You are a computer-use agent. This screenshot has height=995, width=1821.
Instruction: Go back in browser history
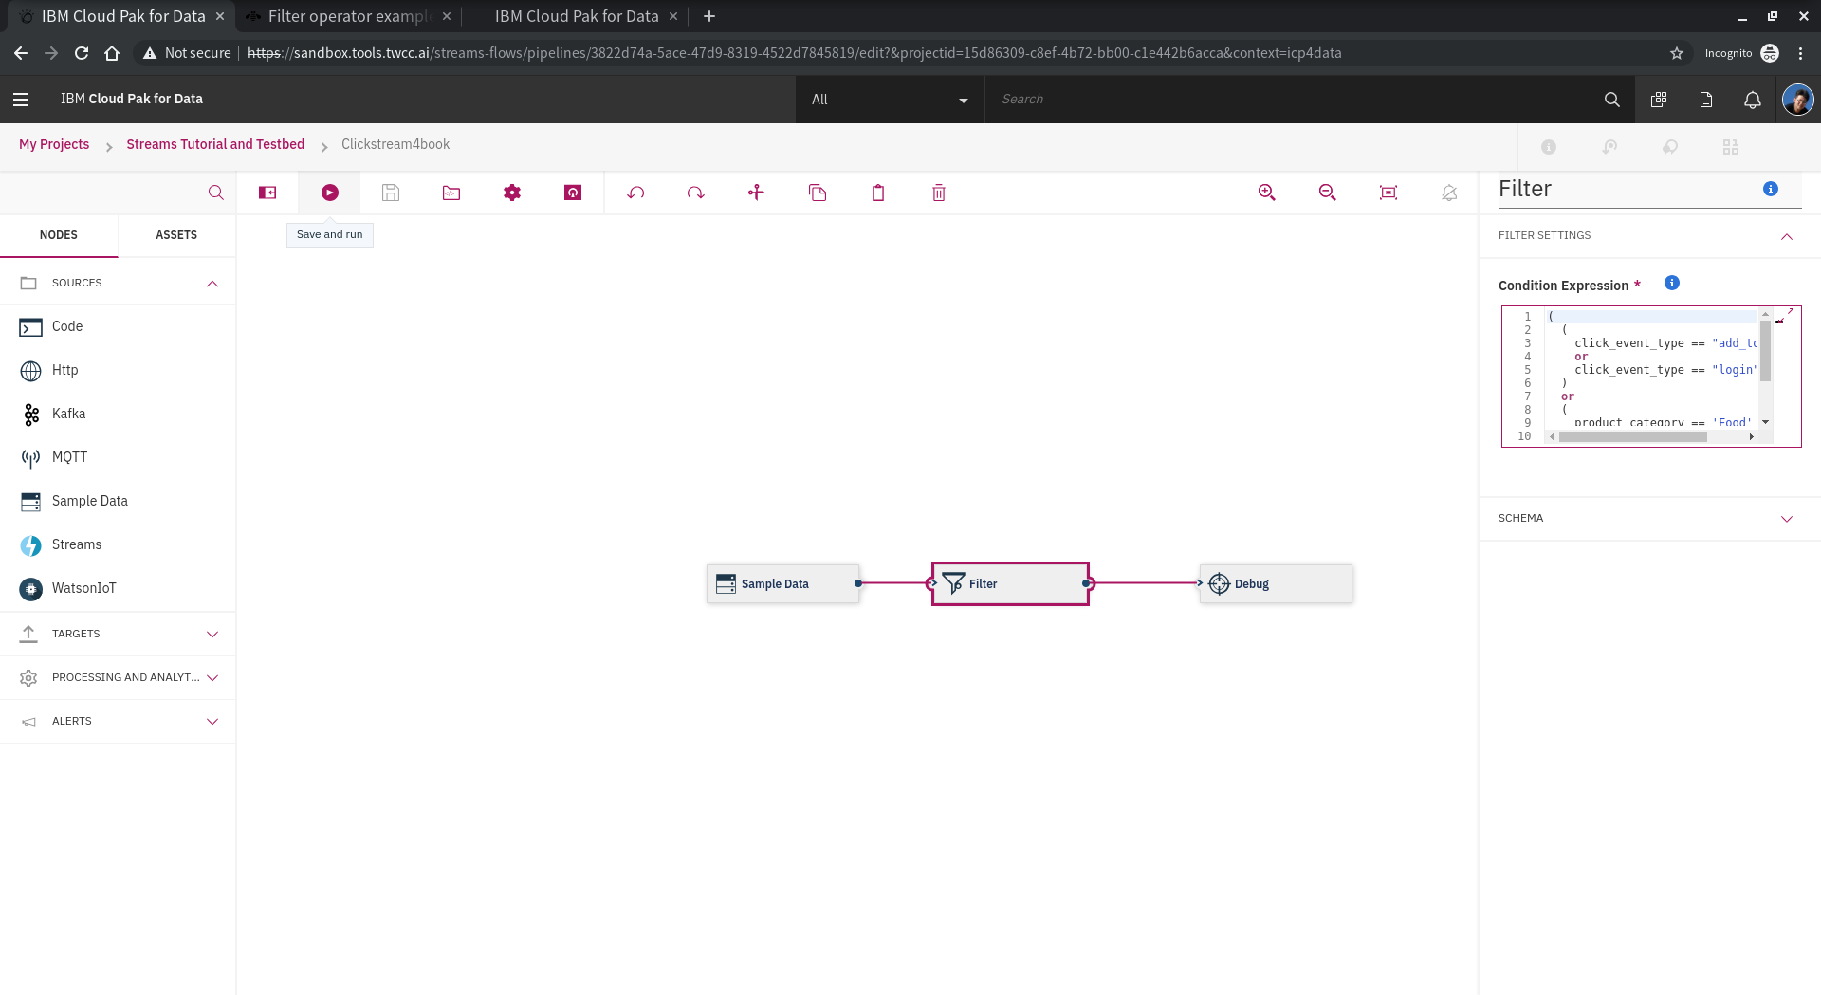coord(21,53)
